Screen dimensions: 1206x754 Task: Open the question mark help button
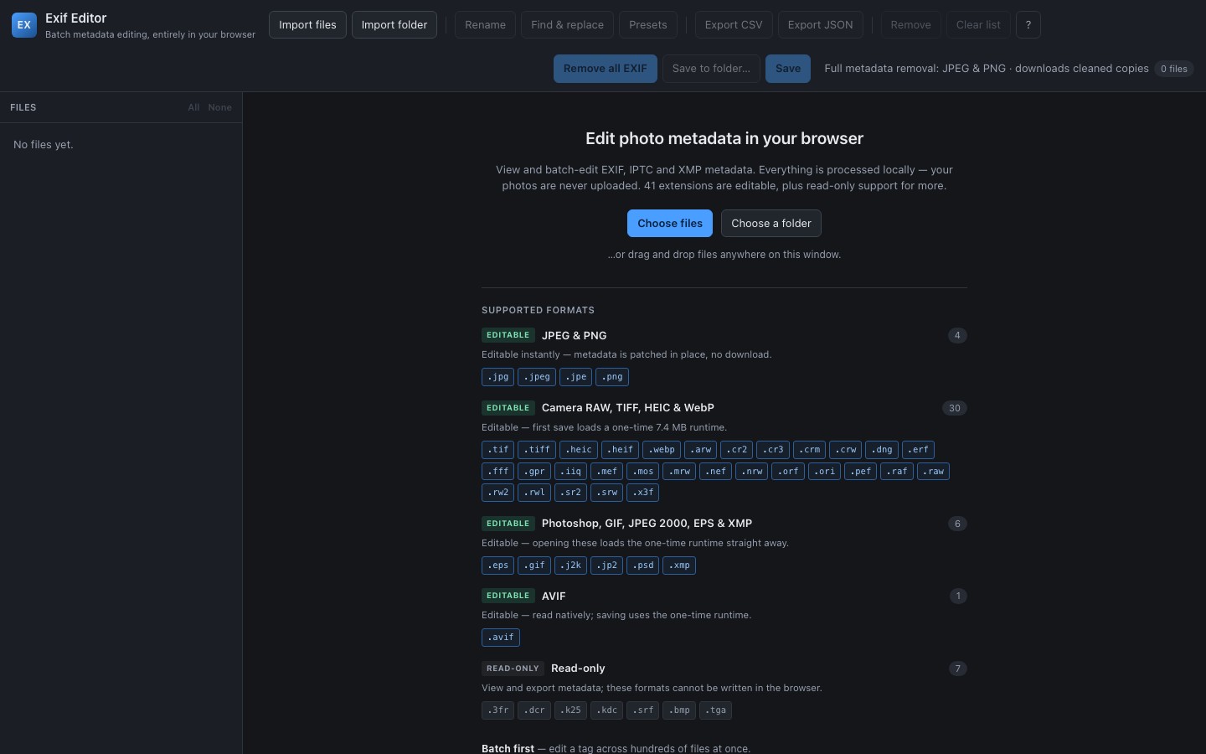(1028, 25)
